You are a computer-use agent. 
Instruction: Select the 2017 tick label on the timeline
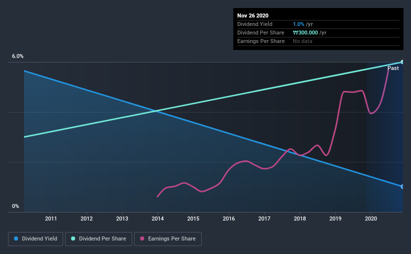pos(264,218)
